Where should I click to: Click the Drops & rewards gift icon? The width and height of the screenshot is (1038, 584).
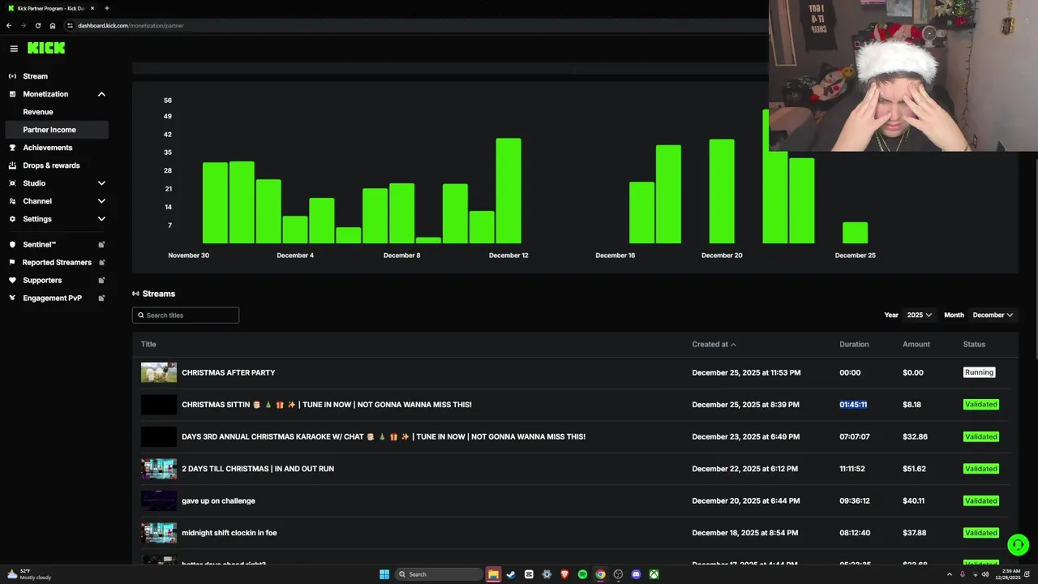(x=12, y=165)
